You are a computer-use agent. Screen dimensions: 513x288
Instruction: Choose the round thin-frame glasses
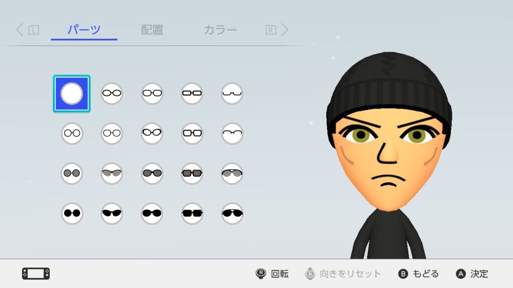tap(72, 133)
